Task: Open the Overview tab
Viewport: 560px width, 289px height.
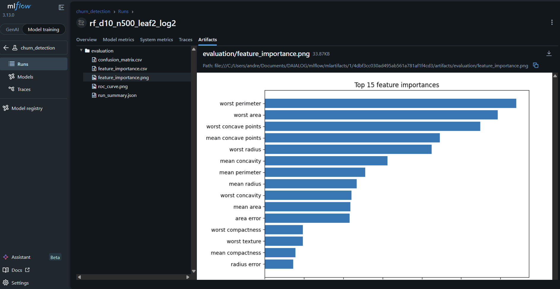Action: 86,39
